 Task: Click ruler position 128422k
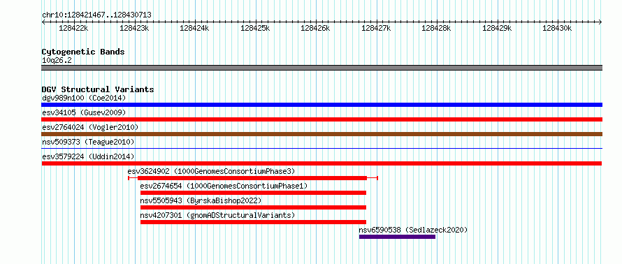(73, 28)
